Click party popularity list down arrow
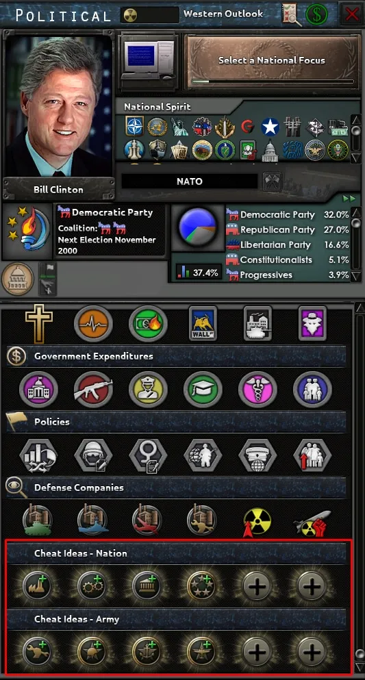365x680 pixels. pos(355,275)
